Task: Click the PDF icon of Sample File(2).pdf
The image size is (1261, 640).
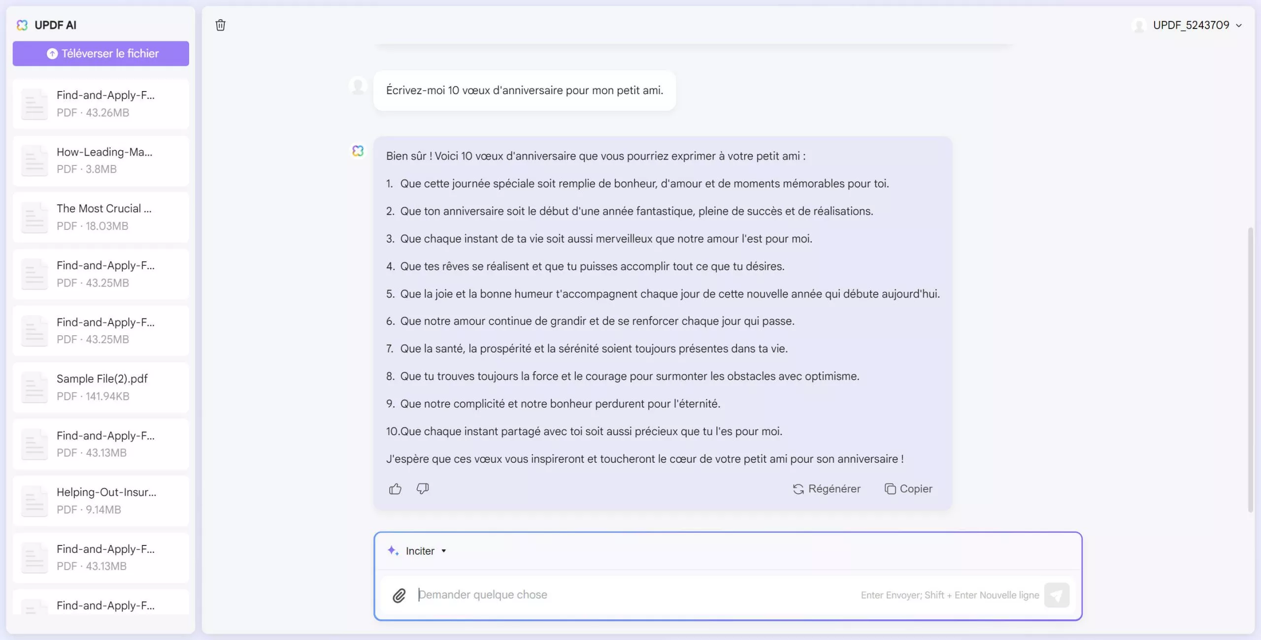Action: pyautogui.click(x=34, y=387)
